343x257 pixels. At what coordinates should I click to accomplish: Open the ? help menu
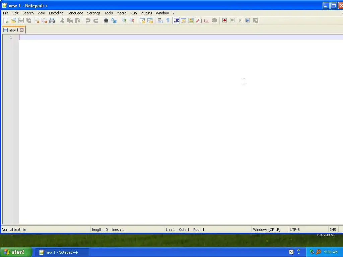174,13
